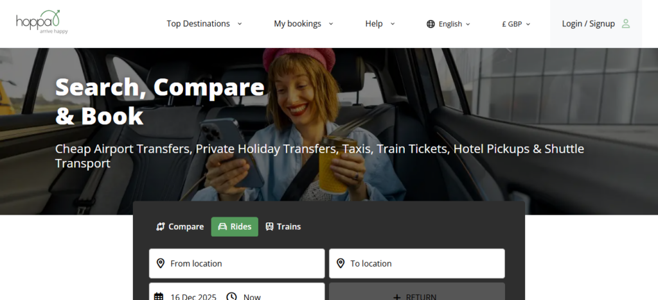
Task: Click the Login / Signup button
Action: point(596,24)
